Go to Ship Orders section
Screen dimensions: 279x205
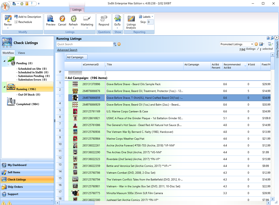tap(15, 187)
